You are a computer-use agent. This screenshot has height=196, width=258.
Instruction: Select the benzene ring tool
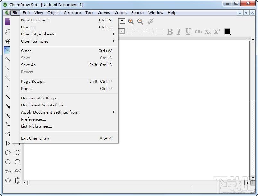click(x=17, y=180)
